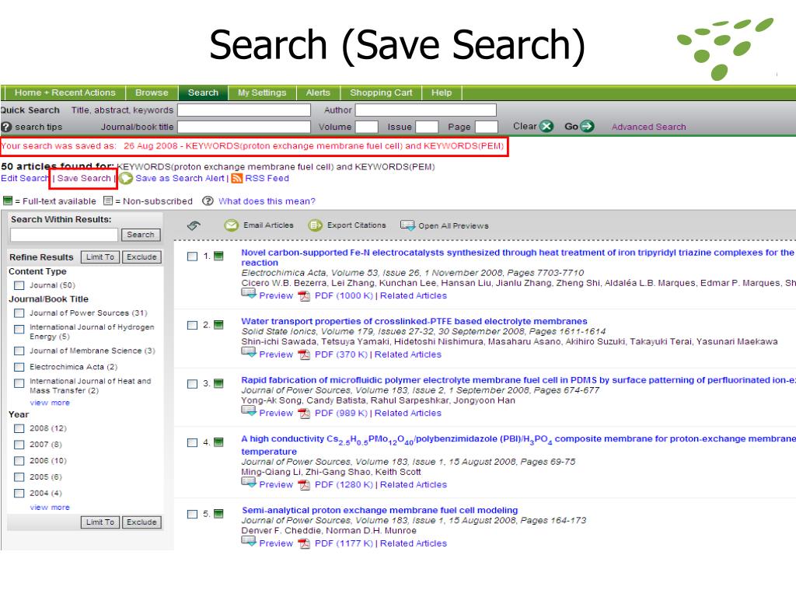Click the back arrow icon in results toolbar

[194, 225]
